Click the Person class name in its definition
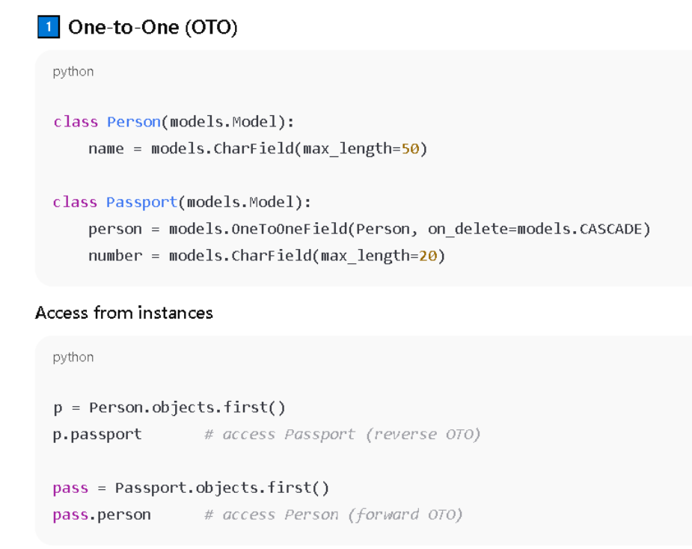 point(134,122)
